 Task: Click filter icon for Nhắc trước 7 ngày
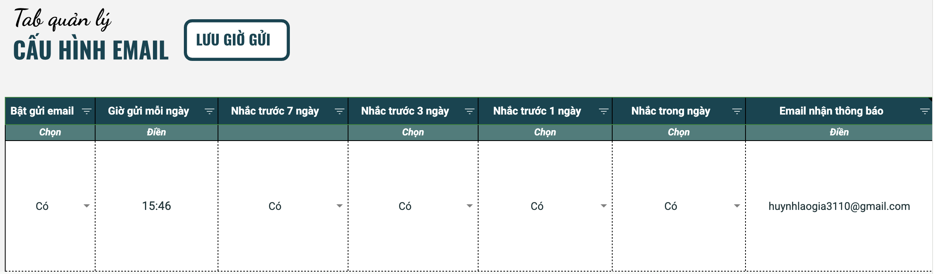(x=339, y=111)
